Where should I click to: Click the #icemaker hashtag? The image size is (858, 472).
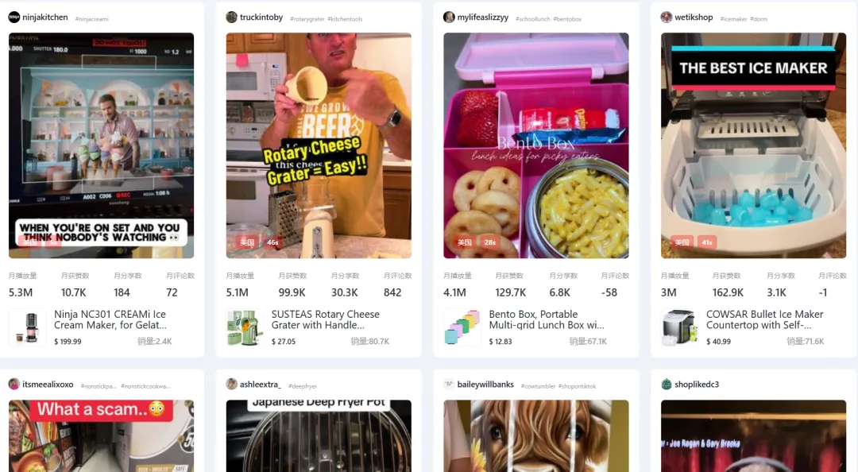click(x=734, y=19)
